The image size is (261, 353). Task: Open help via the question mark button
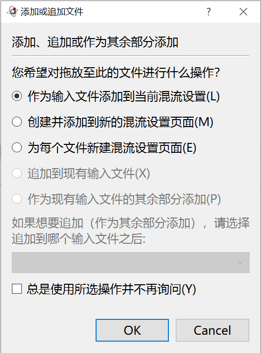click(x=209, y=12)
